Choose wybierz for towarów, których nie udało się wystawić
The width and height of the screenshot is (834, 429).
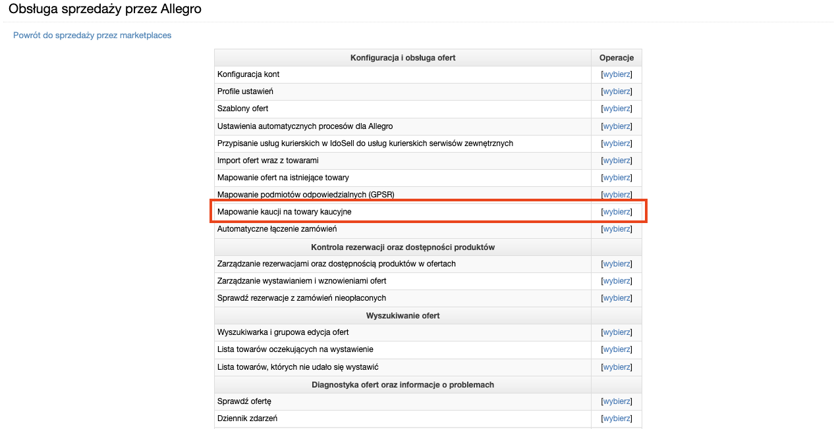617,367
